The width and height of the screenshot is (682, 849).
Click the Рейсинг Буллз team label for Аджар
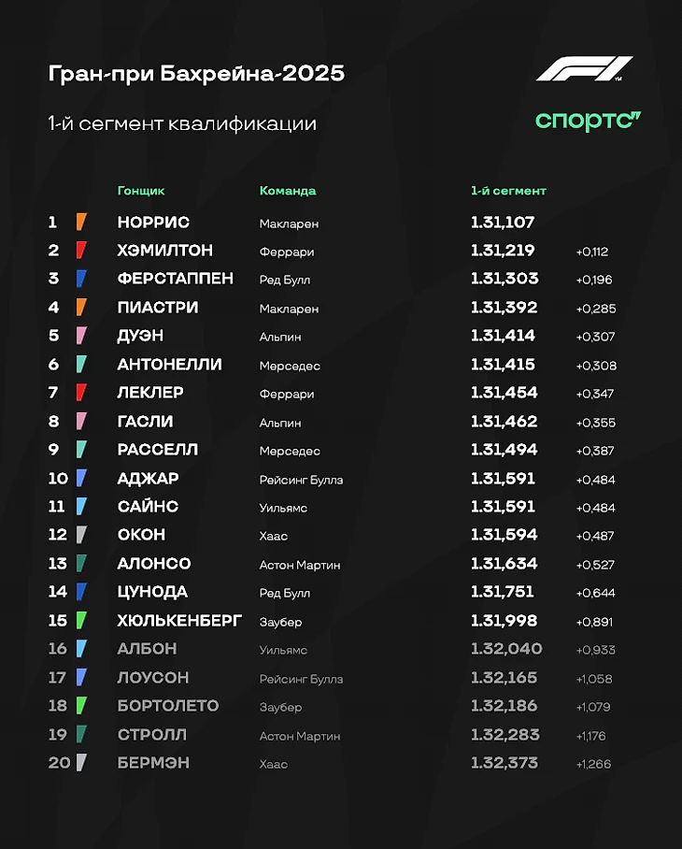click(x=301, y=481)
